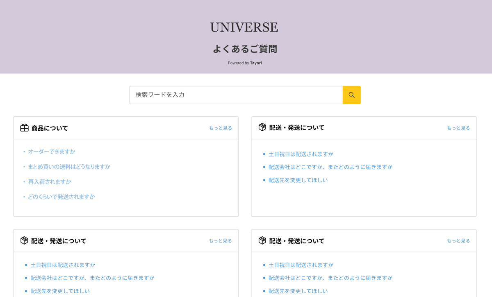Viewport: 492px width, 297px height.
Task: Expand もっと見る in the top-right 配送・発送について card
Action: coord(458,128)
